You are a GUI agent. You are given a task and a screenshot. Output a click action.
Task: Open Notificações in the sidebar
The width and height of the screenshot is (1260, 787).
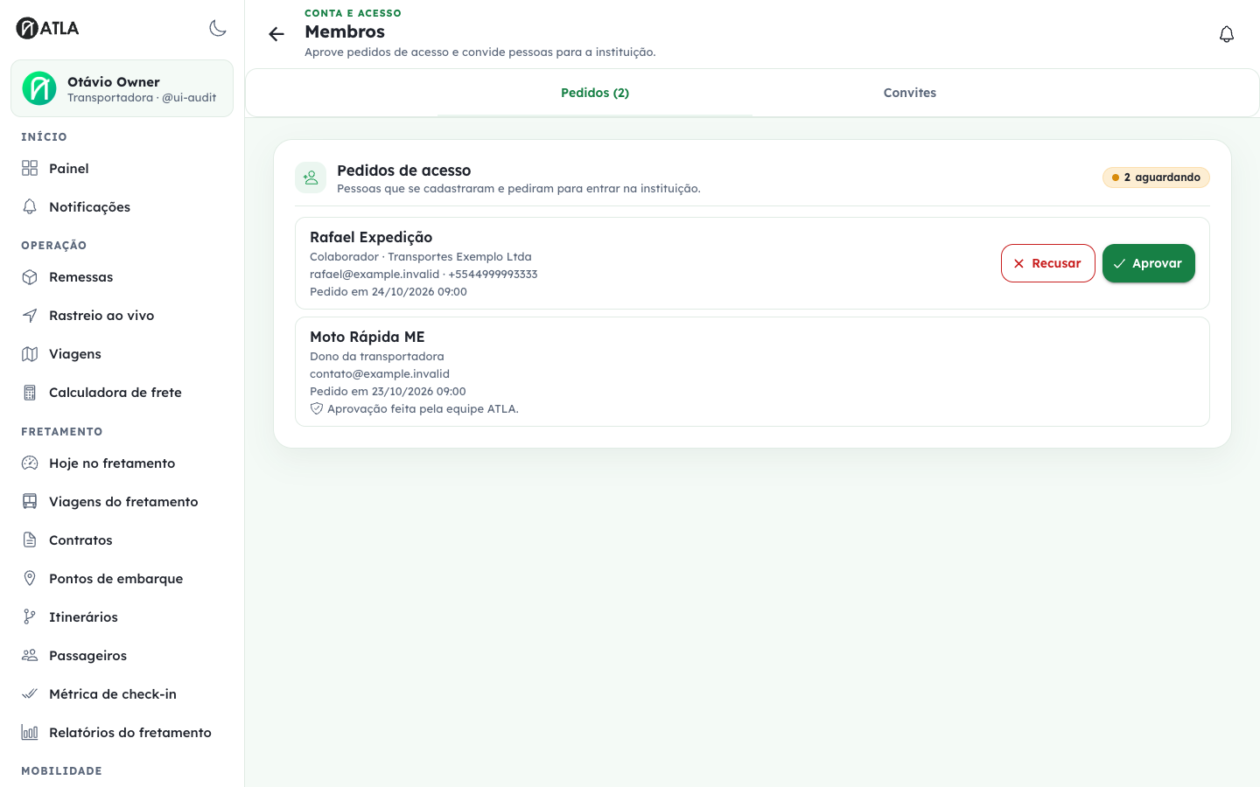click(x=122, y=206)
